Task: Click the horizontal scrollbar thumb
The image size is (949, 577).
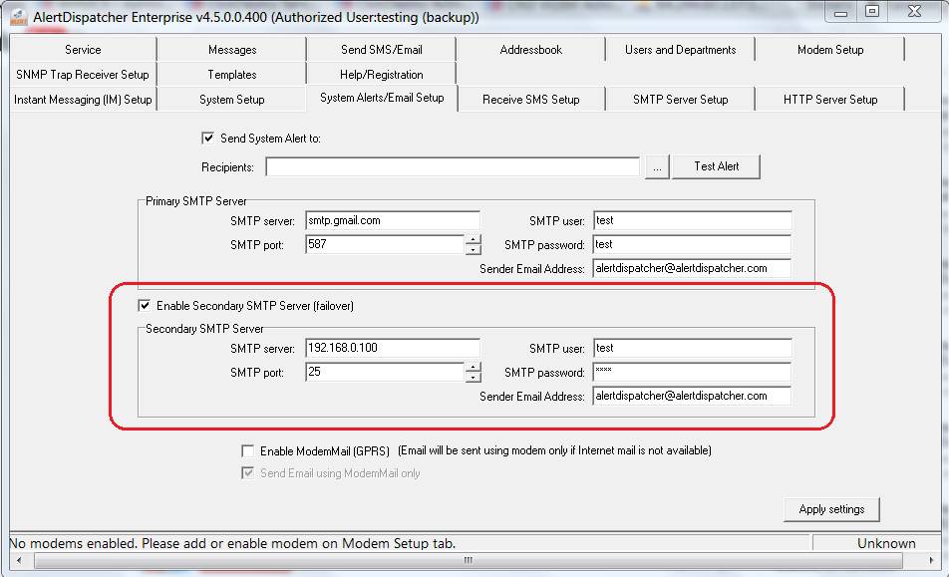Action: [468, 561]
